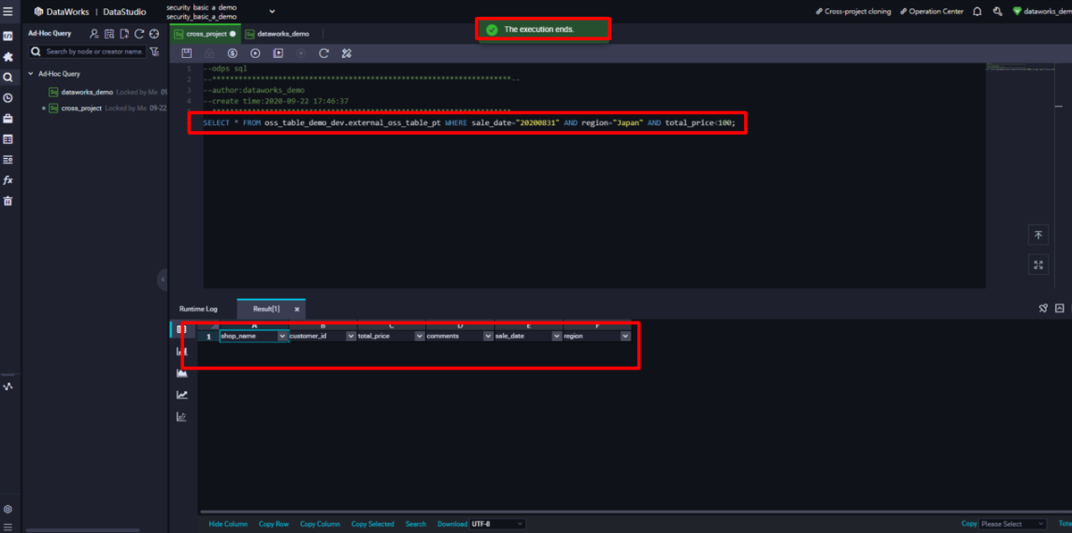Viewport: 1072px width, 533px height.
Task: Pin the result panel
Action: 1043,309
